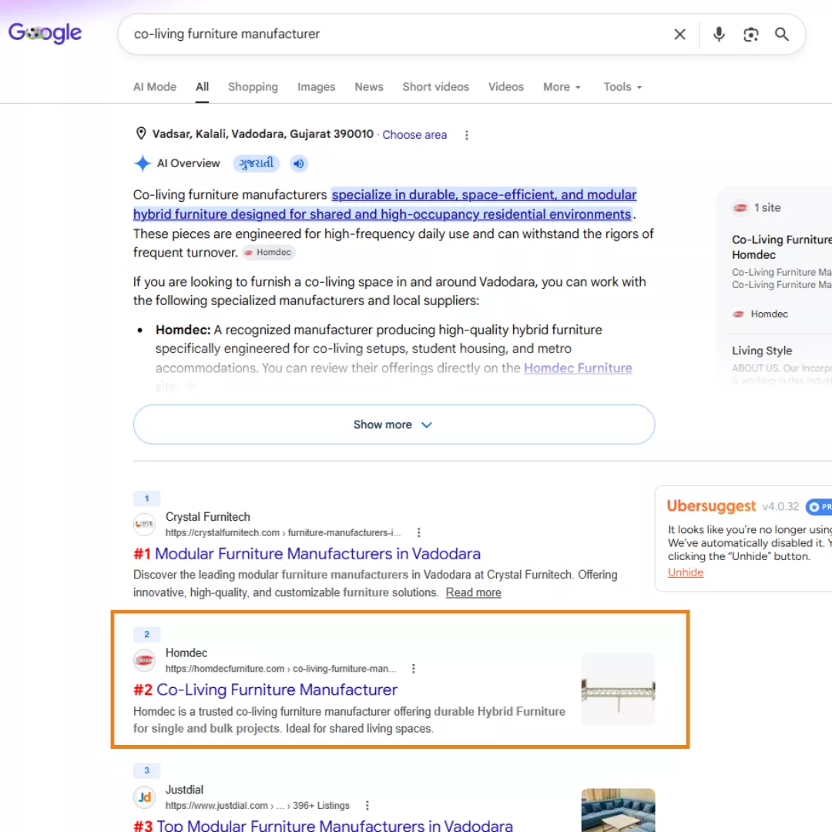The image size is (832, 832).
Task: Open the Homdec Furniture link in overview
Action: click(578, 367)
